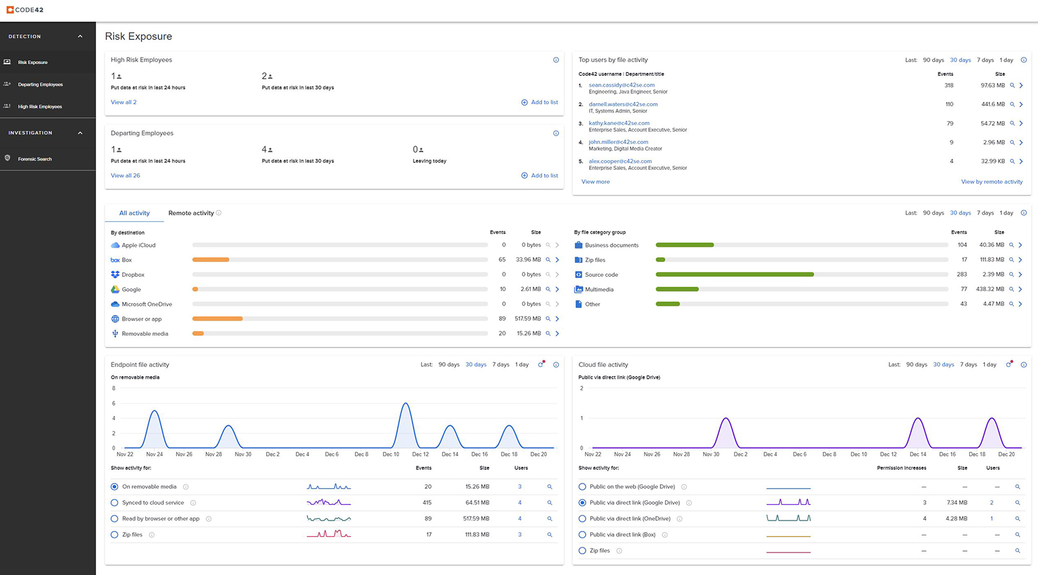The height and width of the screenshot is (575, 1038).
Task: Open info icon for High Risk Employees panel
Action: [556, 60]
